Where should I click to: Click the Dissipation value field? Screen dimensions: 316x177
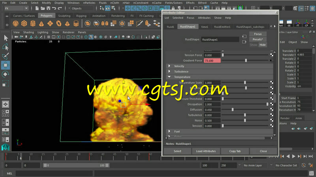[212, 104]
